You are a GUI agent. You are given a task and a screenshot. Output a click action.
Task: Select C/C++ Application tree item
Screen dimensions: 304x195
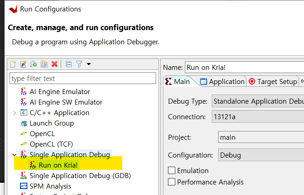pos(59,113)
